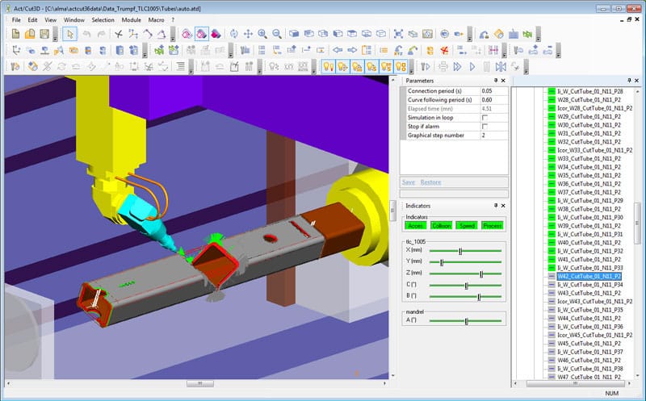Click the Zoom in magnifier icon
This screenshot has height=401, width=646.
[262, 34]
